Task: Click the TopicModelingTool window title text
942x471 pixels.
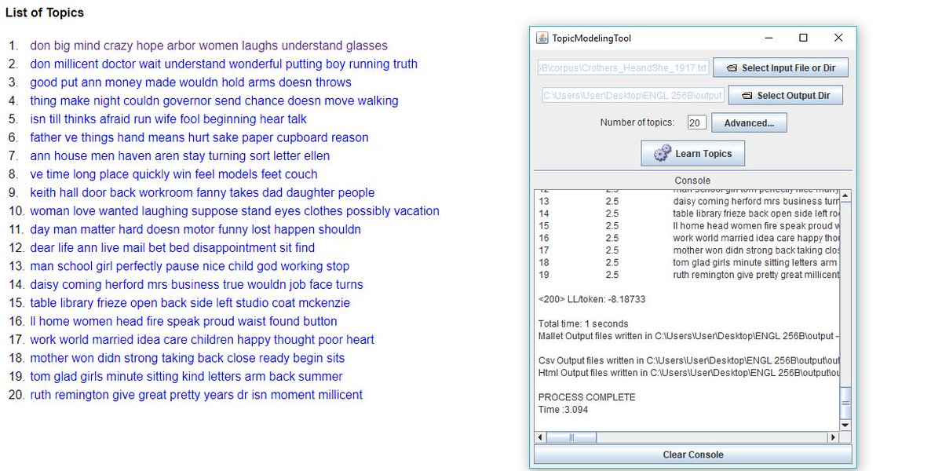Action: 591,38
